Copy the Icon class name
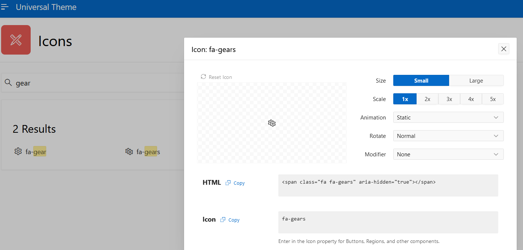This screenshot has height=250, width=523. pos(230,220)
